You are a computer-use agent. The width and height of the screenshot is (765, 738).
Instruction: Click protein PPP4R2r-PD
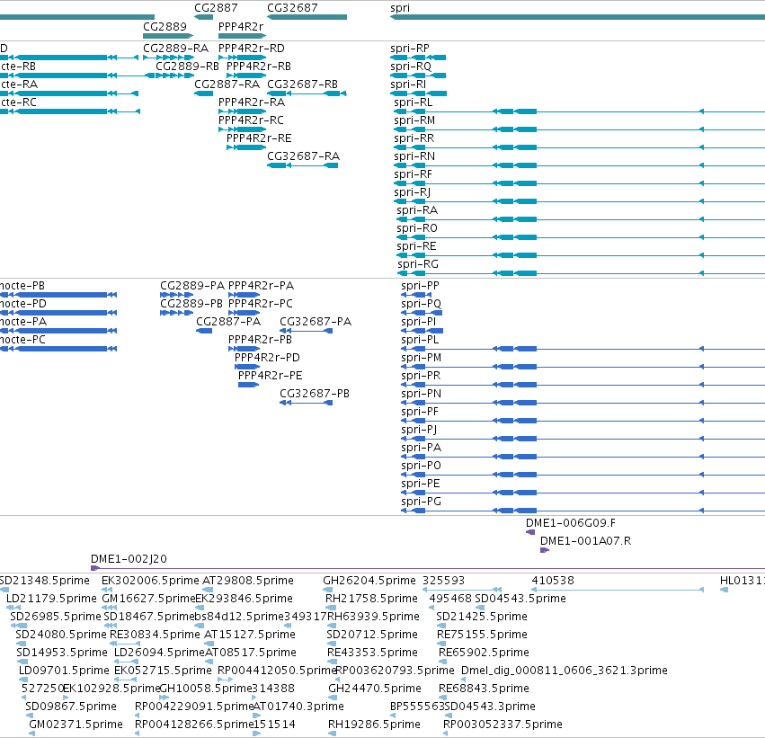click(267, 358)
